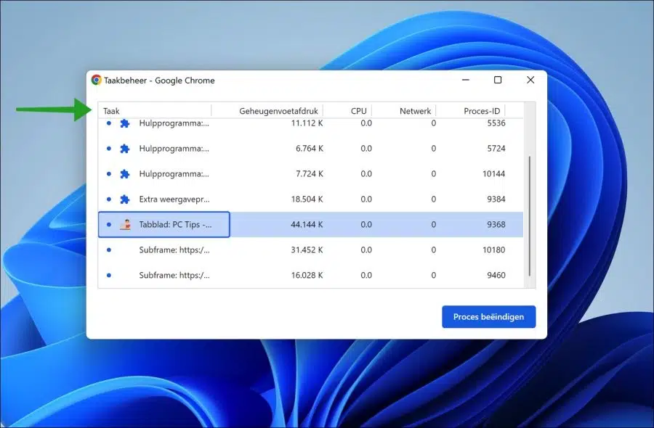Image resolution: width=654 pixels, height=428 pixels.
Task: Click the Proces beëindigen button
Action: [x=489, y=317]
